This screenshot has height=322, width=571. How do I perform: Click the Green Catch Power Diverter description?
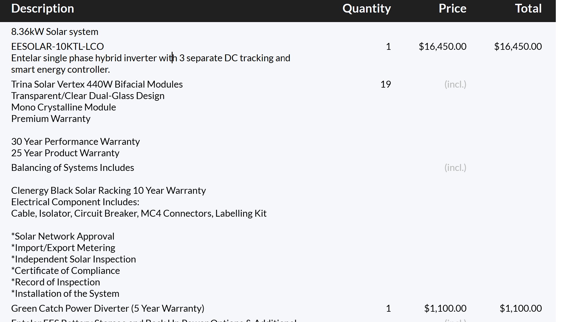[x=107, y=309]
